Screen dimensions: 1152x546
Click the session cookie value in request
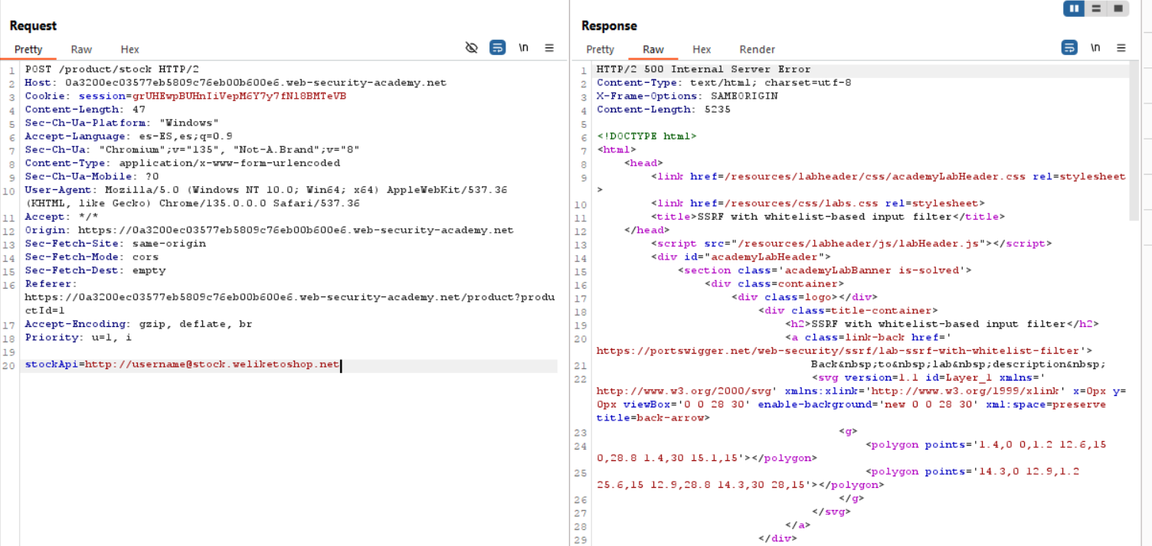[x=239, y=96]
